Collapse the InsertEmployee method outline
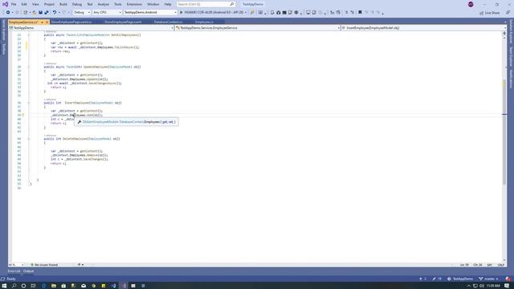The height and width of the screenshot is (289, 514). [28, 103]
